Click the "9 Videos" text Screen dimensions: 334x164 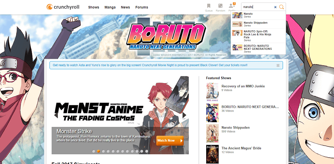[227, 90]
